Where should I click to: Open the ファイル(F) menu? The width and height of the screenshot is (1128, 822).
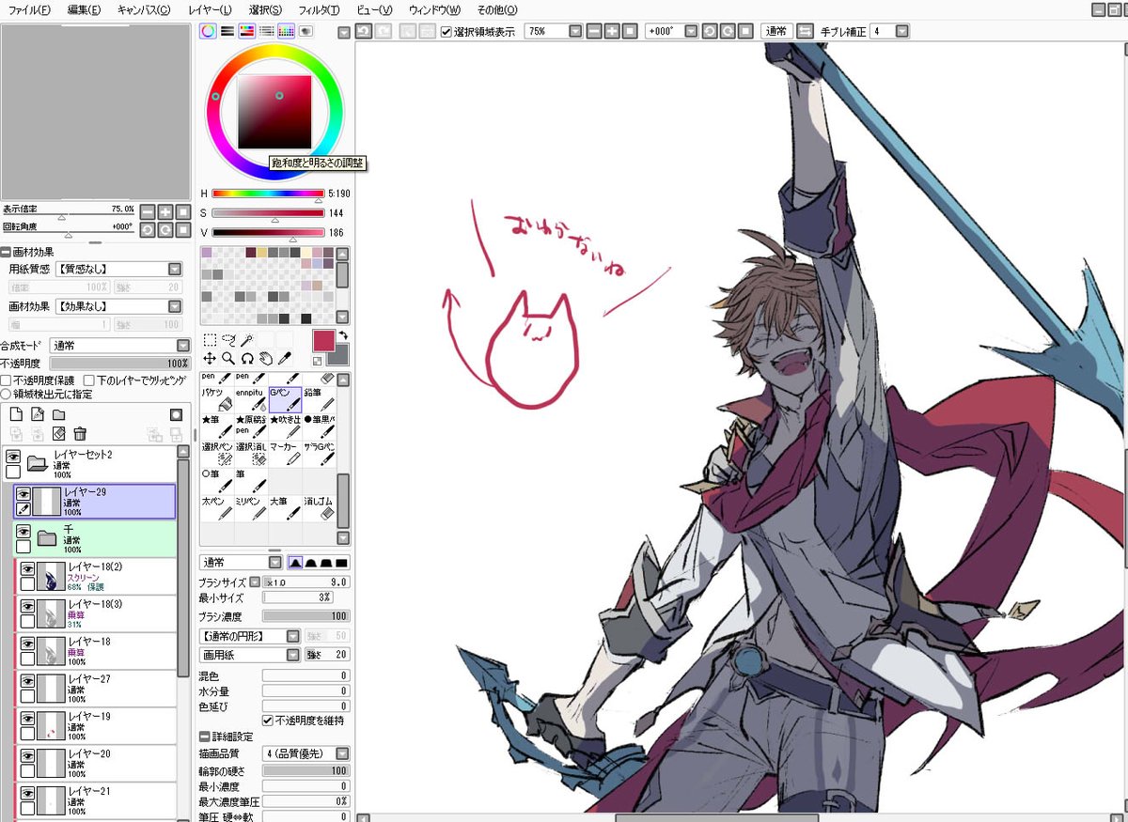click(x=29, y=9)
